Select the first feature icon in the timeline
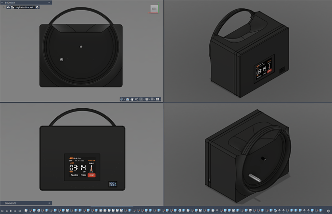Screen dimensions: 332x214 pyautogui.click(x=26, y=210)
